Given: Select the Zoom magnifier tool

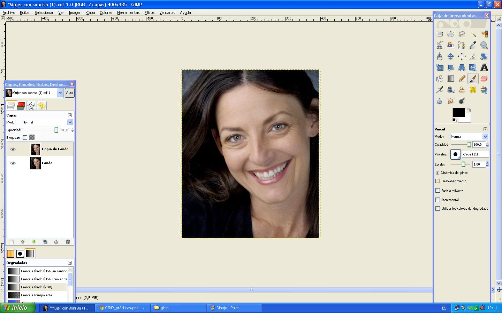Looking at the screenshot, I should click(x=484, y=45).
